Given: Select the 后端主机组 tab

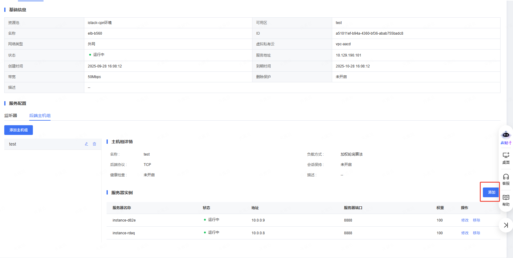Looking at the screenshot, I should coord(40,115).
